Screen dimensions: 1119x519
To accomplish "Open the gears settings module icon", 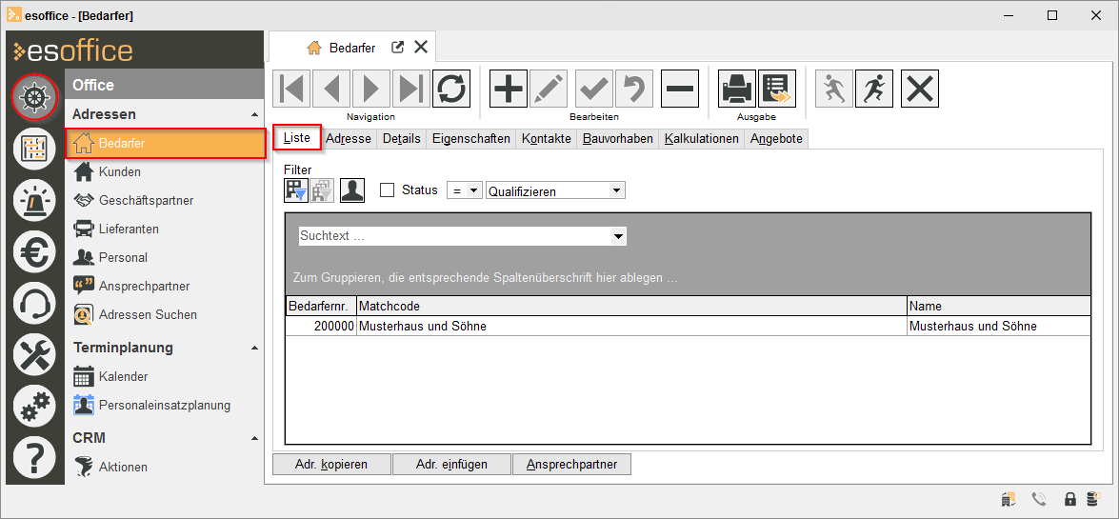I will click(33, 407).
